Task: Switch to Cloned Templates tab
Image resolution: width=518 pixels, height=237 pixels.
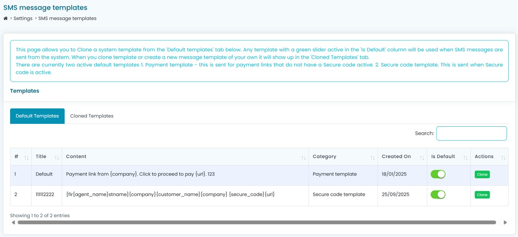Action: [x=92, y=116]
